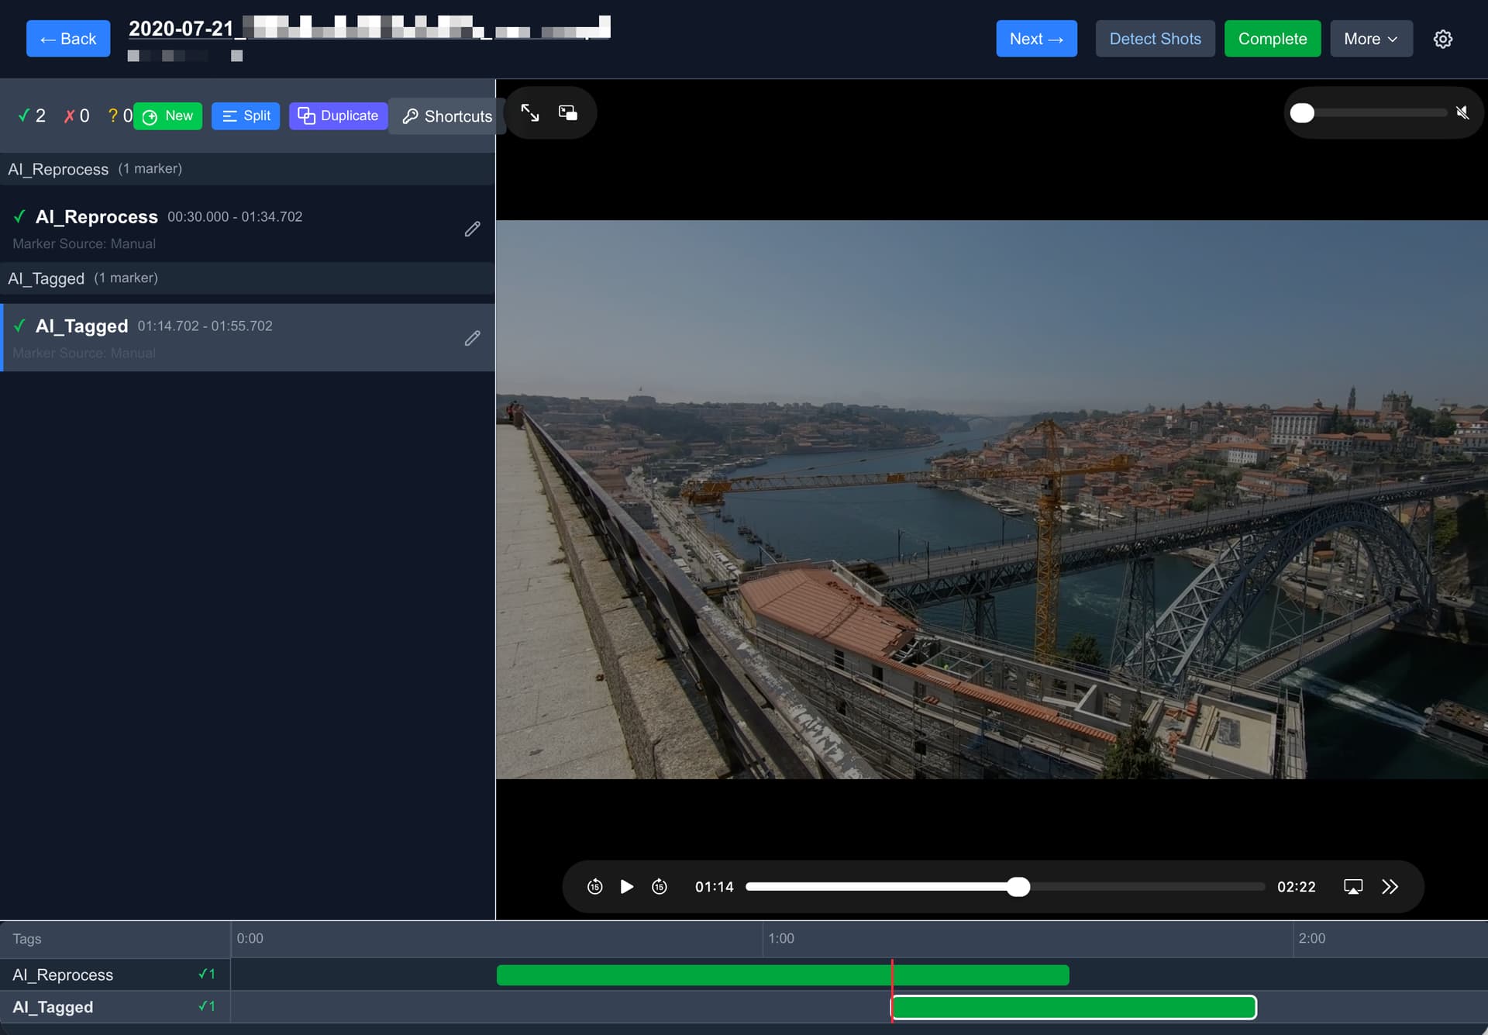Edit the AI_Tagged marker with its pencil icon

tap(472, 338)
